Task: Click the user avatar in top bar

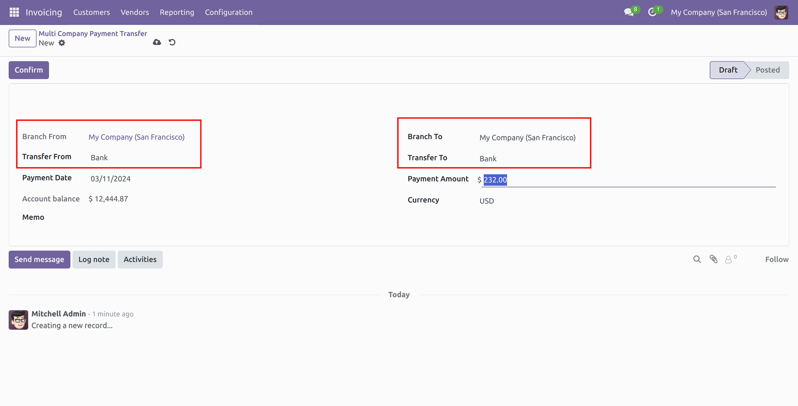Action: [x=781, y=12]
